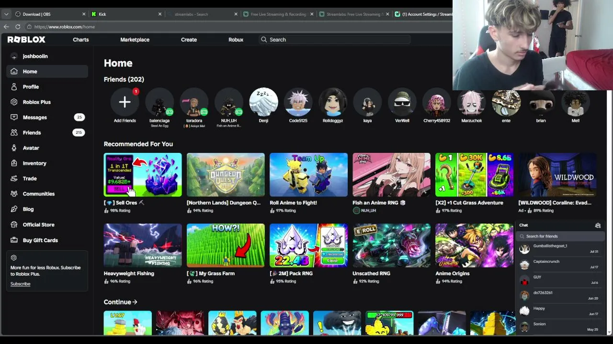
Task: Switch to the streamlabs - Search tab
Action: [203, 14]
